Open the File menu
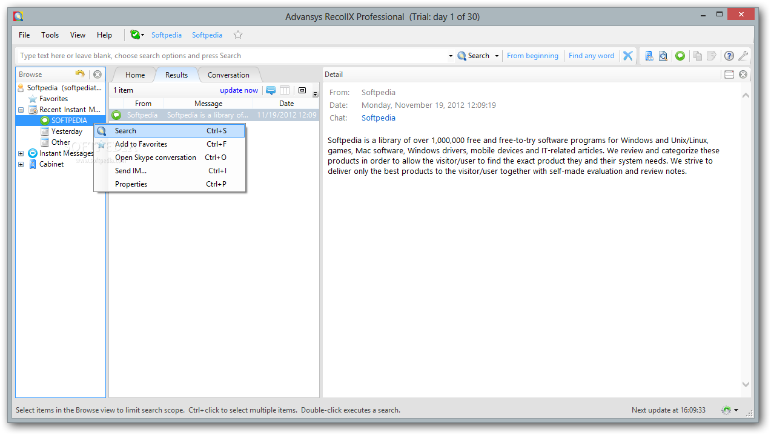 [24, 35]
